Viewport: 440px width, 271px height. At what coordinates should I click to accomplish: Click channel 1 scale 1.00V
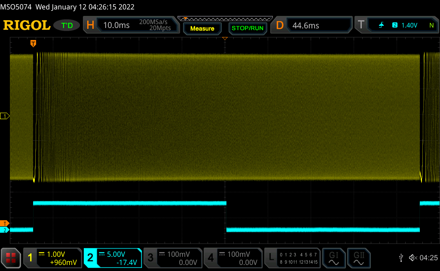pyautogui.click(x=56, y=254)
